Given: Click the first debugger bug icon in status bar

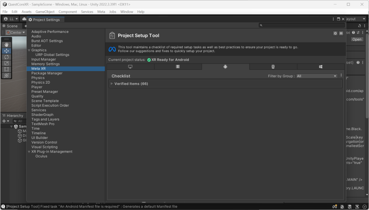Looking at the screenshot, I should [x=342, y=207].
